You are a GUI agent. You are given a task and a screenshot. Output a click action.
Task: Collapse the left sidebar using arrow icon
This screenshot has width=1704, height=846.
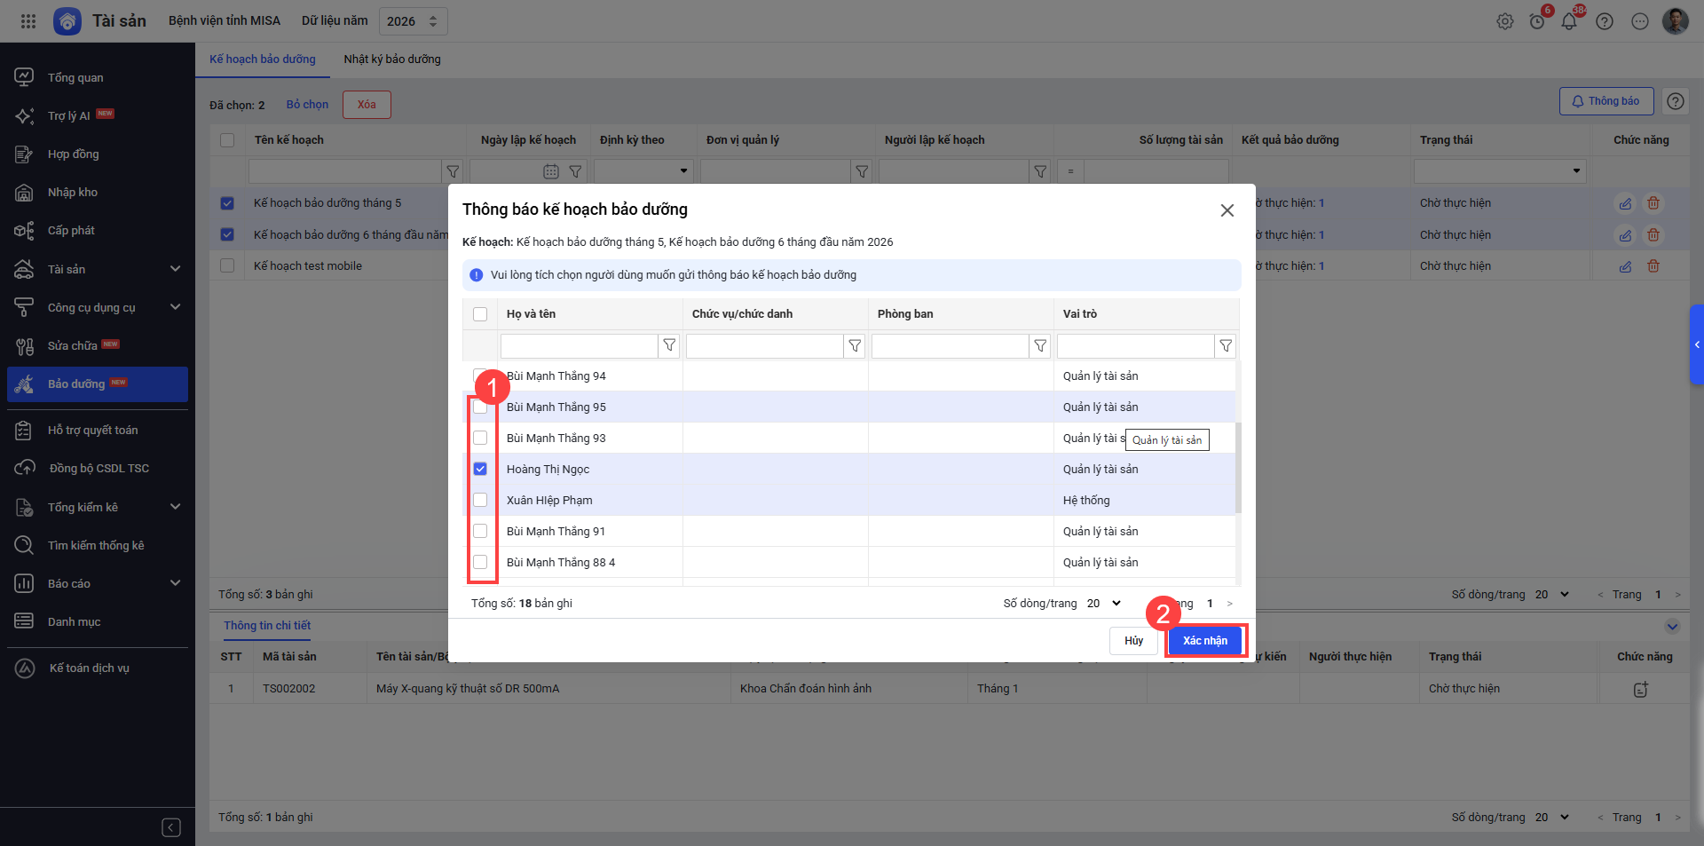point(171,827)
